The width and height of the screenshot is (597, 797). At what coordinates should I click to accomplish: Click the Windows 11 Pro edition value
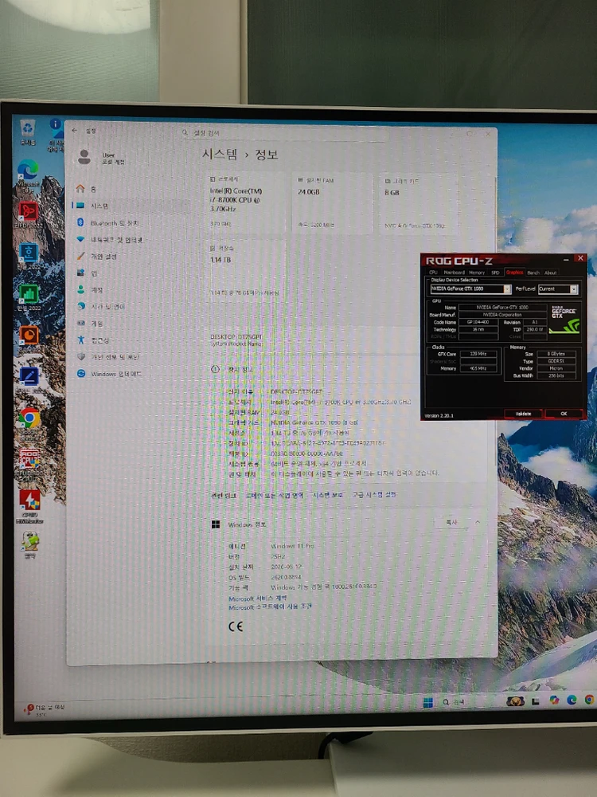[292, 546]
